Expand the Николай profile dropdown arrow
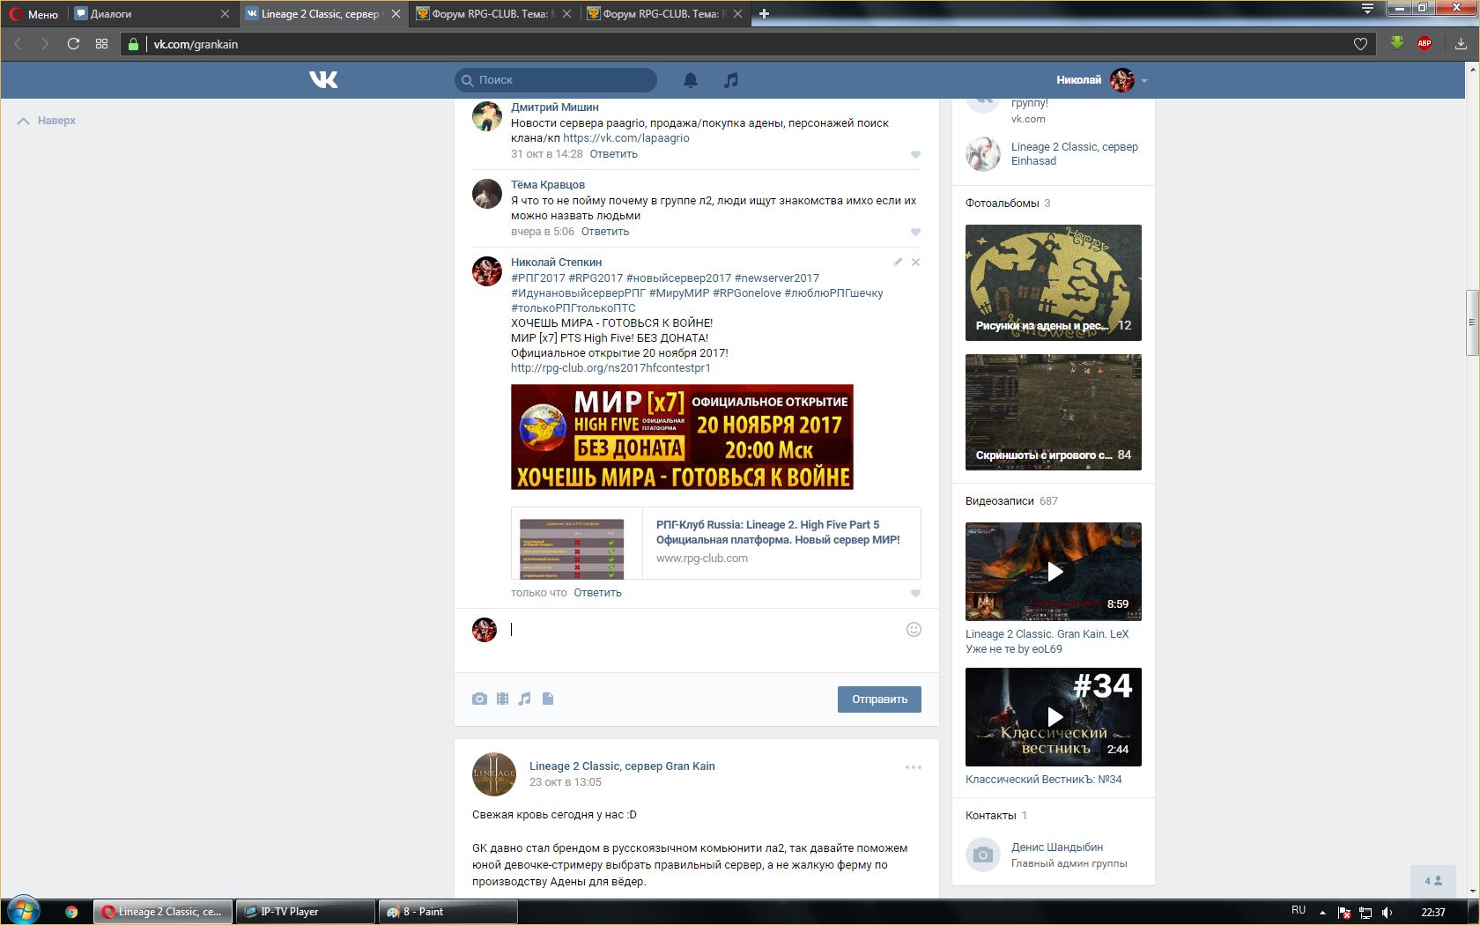 pyautogui.click(x=1144, y=80)
